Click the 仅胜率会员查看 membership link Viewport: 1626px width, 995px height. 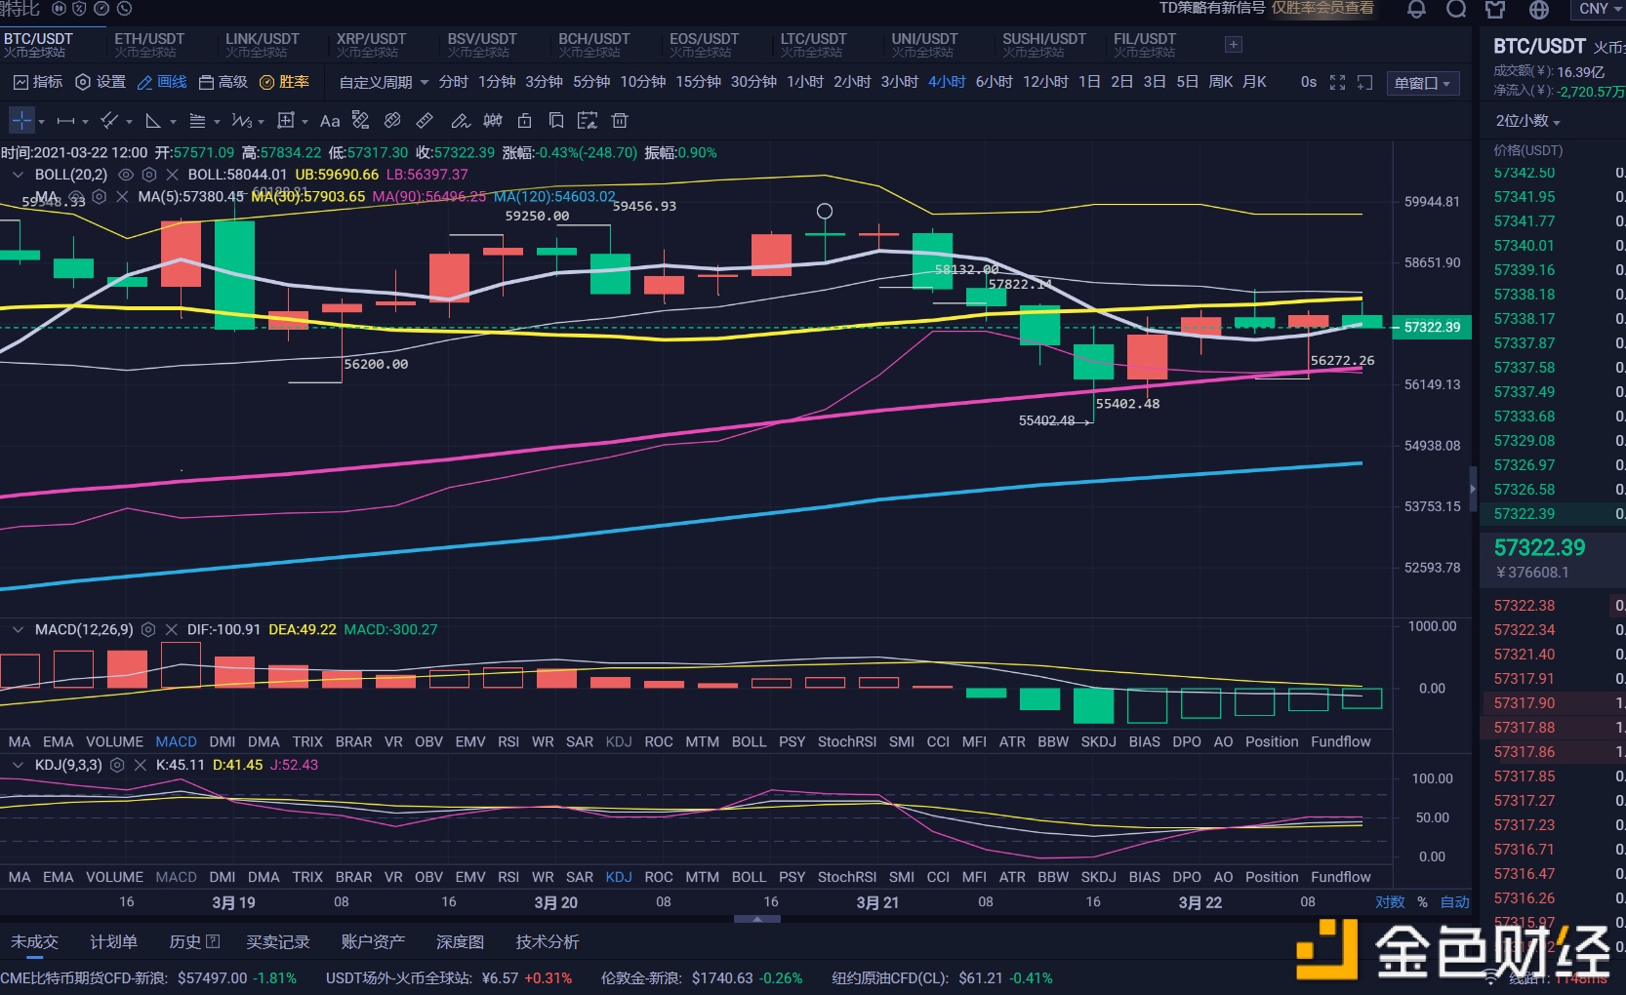click(x=1321, y=8)
